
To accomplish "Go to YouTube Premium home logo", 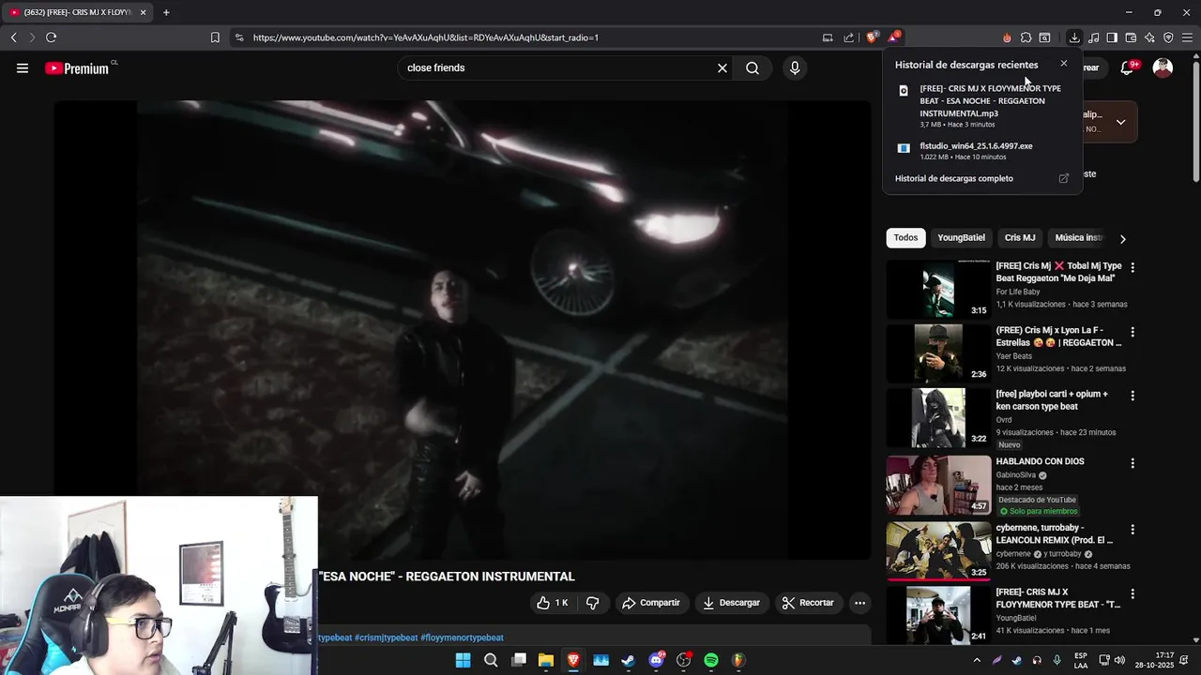I will 77,68.
